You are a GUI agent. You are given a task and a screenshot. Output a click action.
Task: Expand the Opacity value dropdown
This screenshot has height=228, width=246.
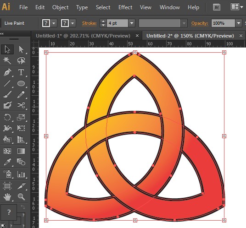click(239, 23)
